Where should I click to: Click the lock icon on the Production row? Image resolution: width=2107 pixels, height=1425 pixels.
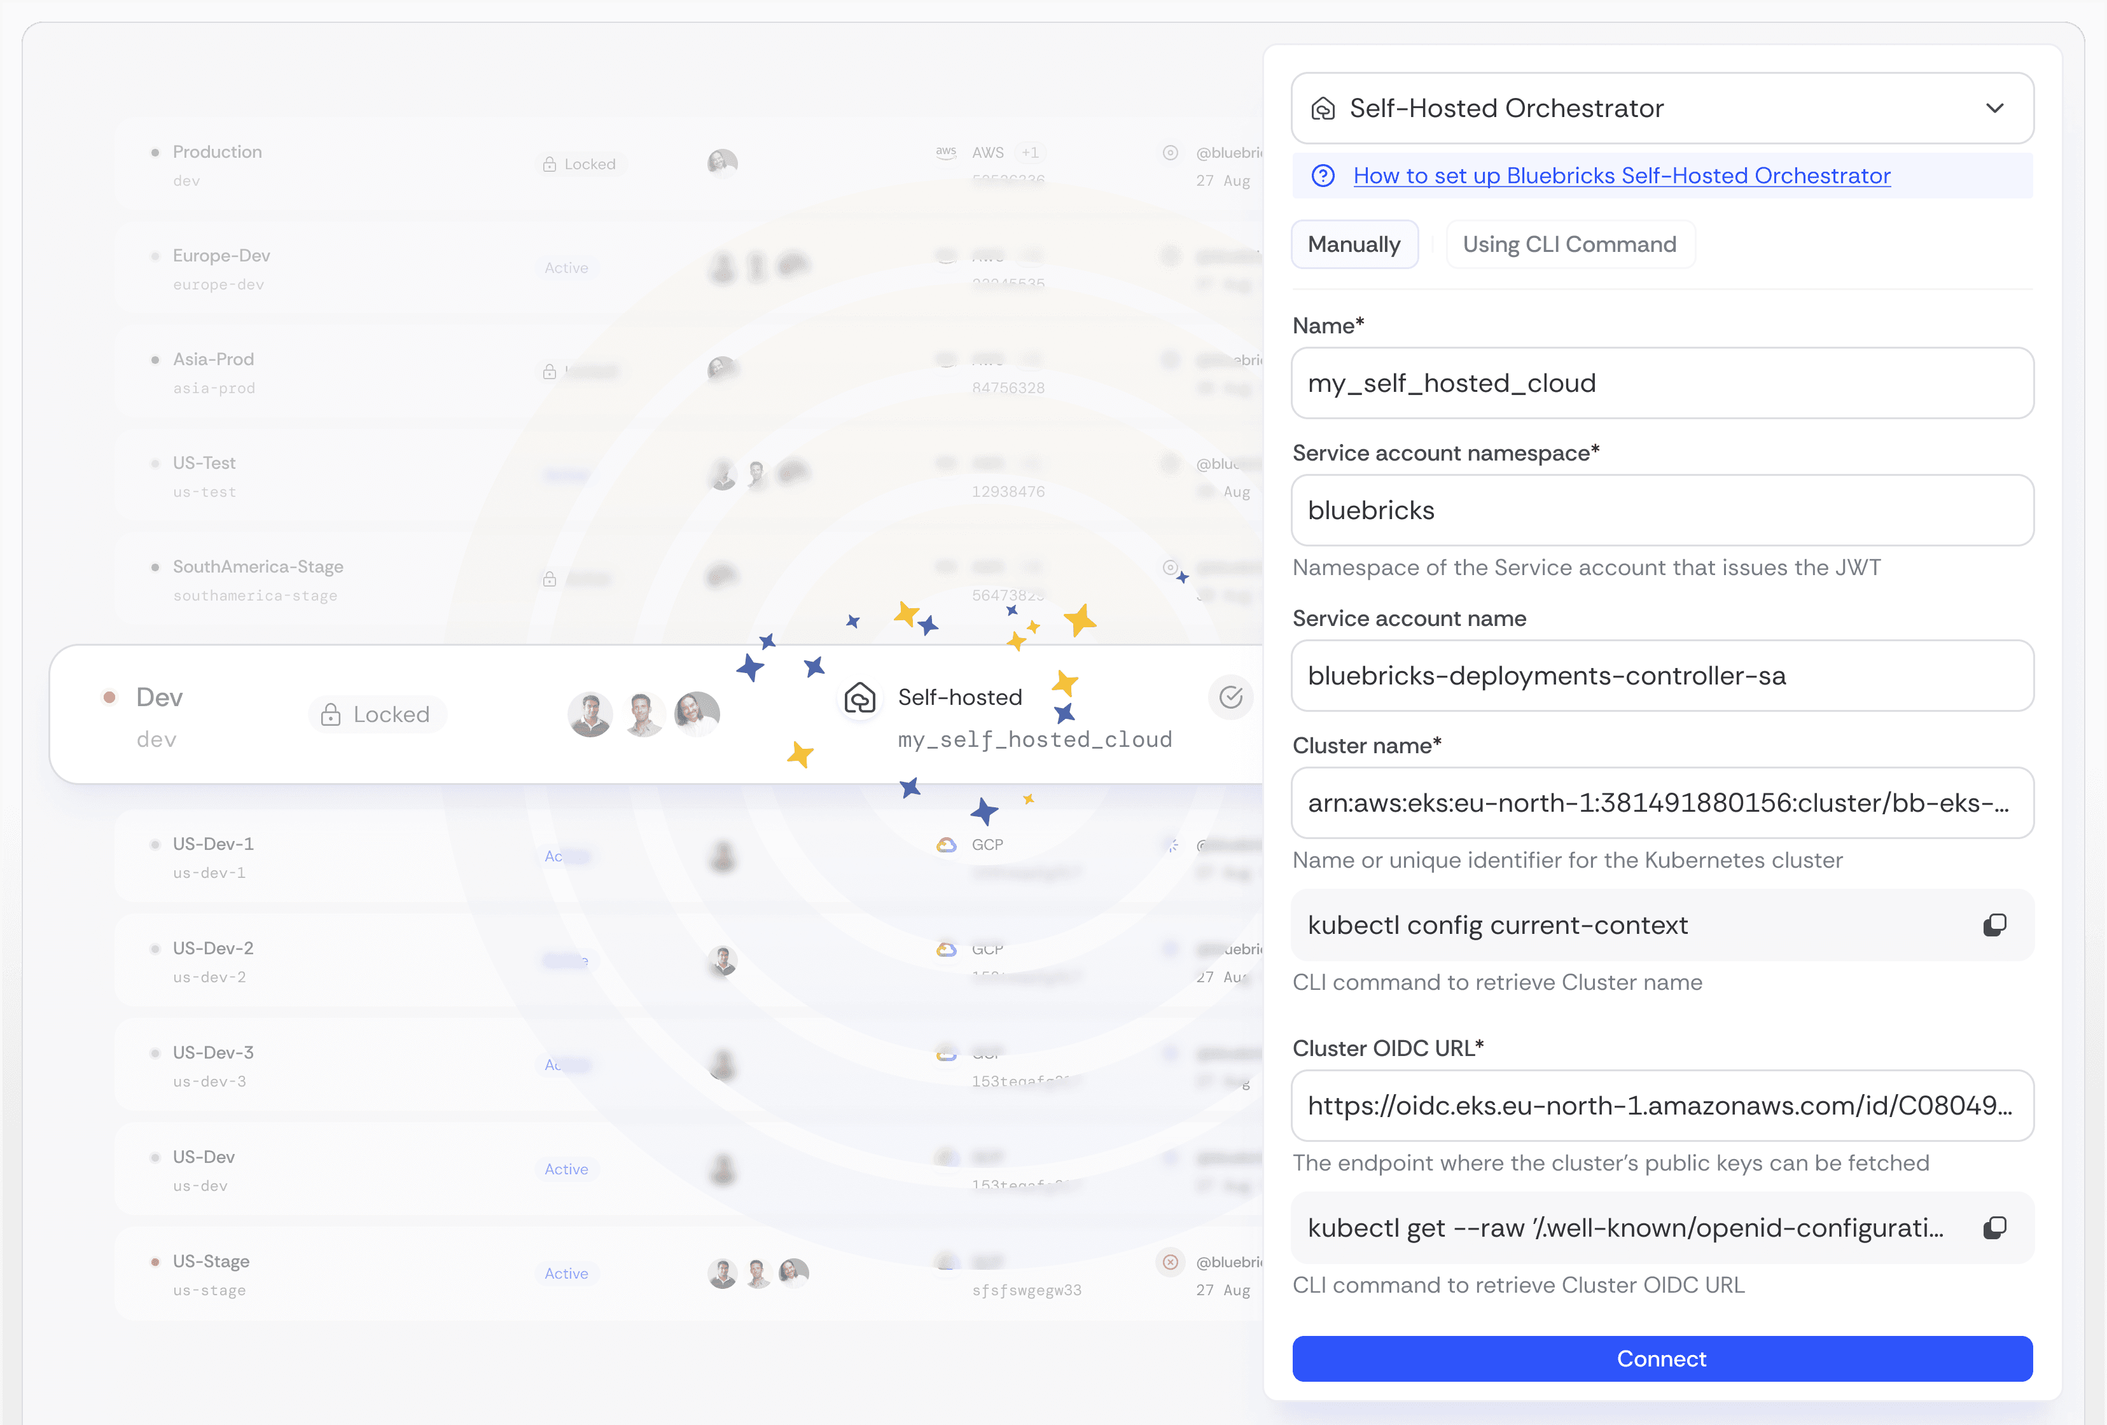coord(548,163)
